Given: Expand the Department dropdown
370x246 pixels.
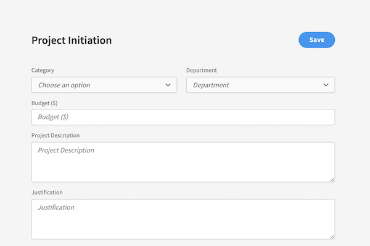Looking at the screenshot, I should [260, 85].
